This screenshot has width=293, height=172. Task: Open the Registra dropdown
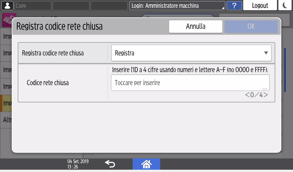pos(191,53)
